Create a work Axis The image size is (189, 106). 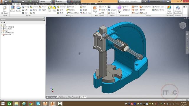point(102,7)
